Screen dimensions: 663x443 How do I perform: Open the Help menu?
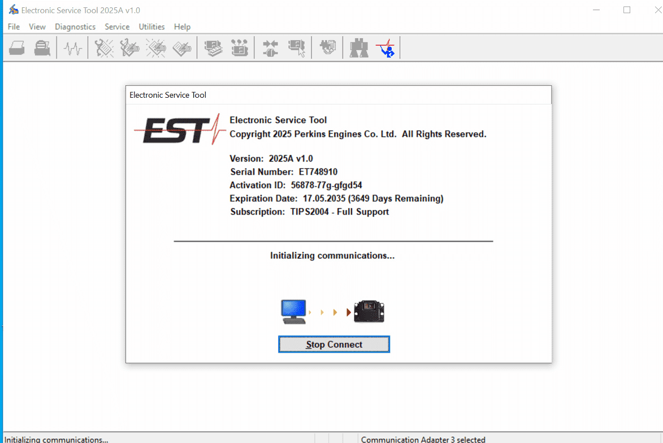tap(182, 27)
